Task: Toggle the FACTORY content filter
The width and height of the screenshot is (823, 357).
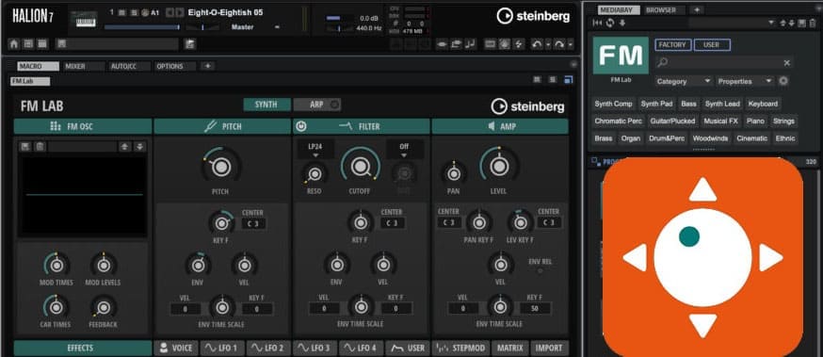Action: 673,44
